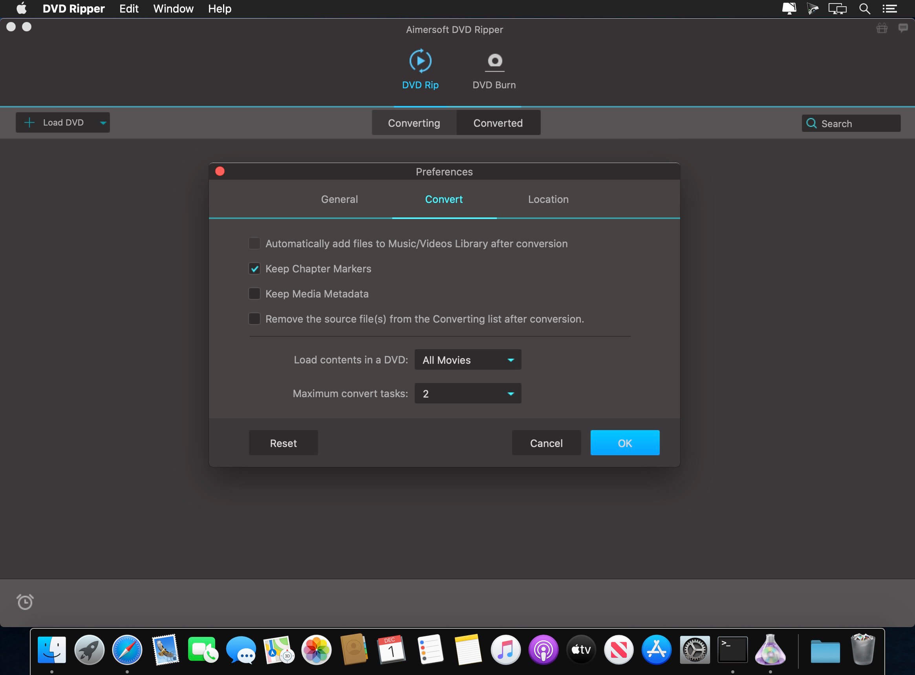Open the Edit menu

pyautogui.click(x=129, y=9)
